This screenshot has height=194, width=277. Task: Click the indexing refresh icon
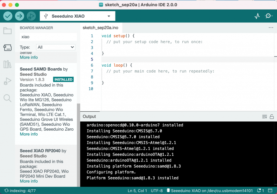pos(6,190)
